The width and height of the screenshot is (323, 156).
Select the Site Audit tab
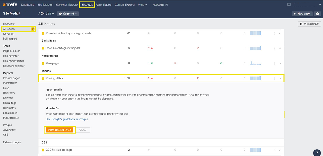(x=87, y=5)
